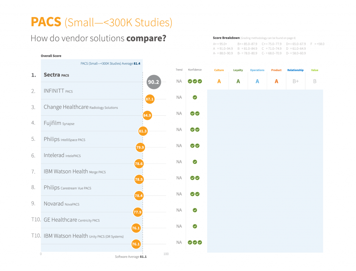Click the 78.6 score circle for Intelerad
Screen dimensions: 356x271
click(139, 164)
